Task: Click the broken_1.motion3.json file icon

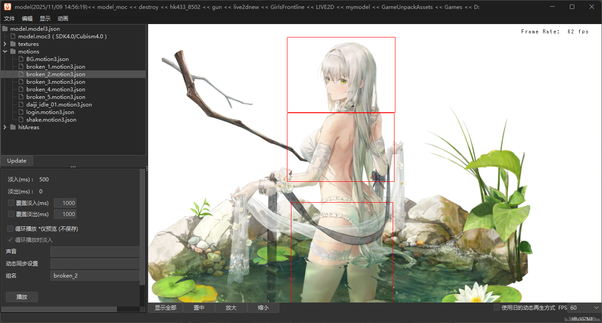Action: [x=21, y=66]
